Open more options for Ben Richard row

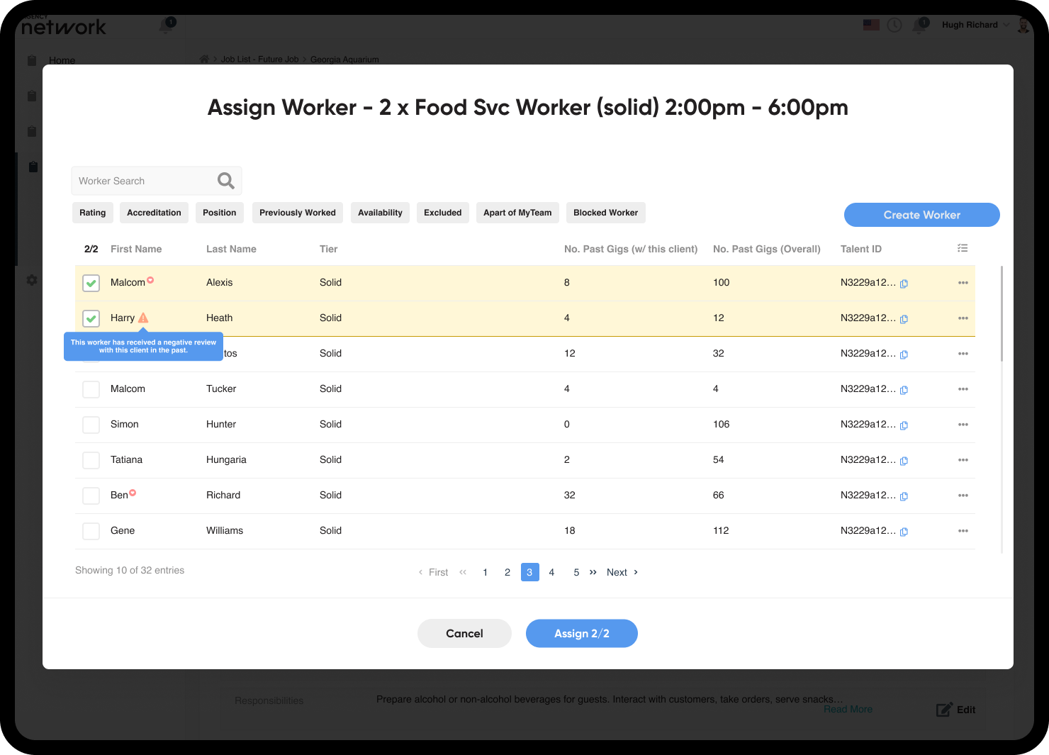pos(963,496)
